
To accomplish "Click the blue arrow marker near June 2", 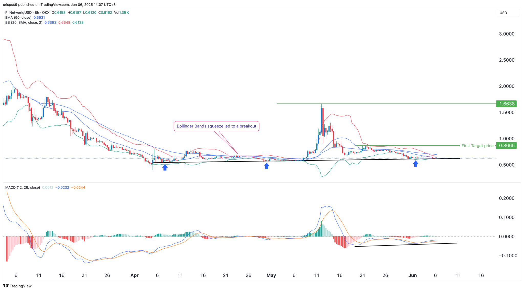I will pos(416,164).
